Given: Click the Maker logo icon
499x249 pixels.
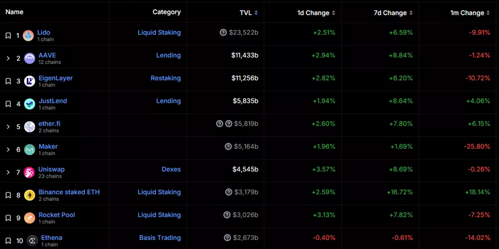Looking at the screenshot, I should 30,150.
